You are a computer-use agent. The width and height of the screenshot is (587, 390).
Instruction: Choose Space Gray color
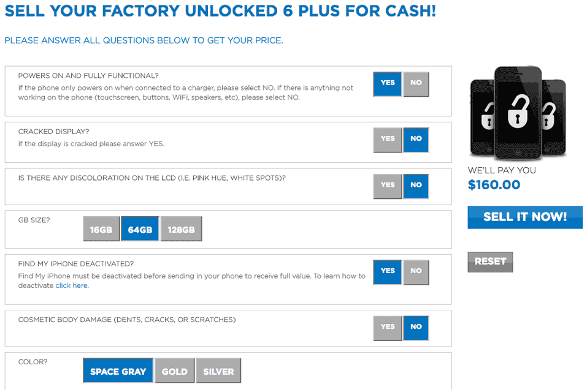[118, 370]
